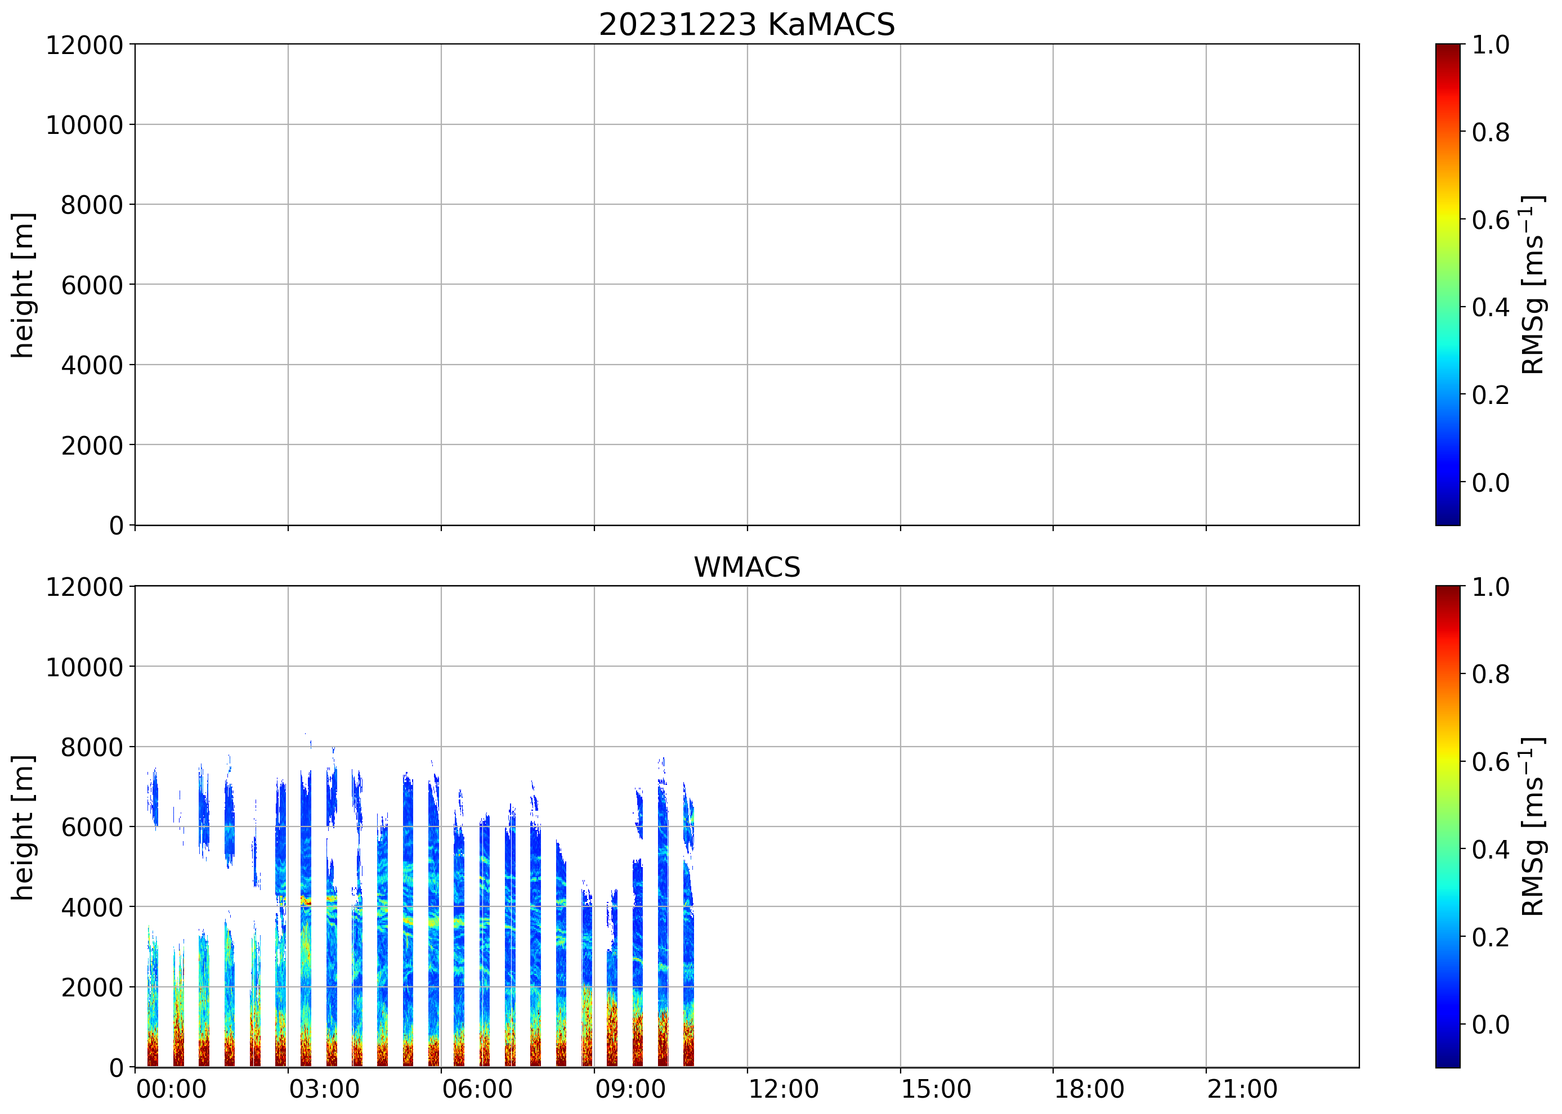Click the 0.0 tick on bottom colorbar
1562x1114 pixels.
(x=1491, y=1024)
